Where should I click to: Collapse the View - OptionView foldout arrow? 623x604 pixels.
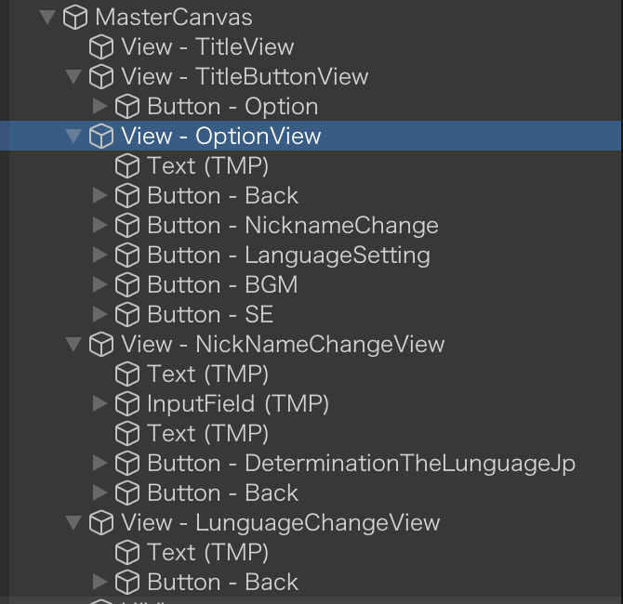point(74,137)
